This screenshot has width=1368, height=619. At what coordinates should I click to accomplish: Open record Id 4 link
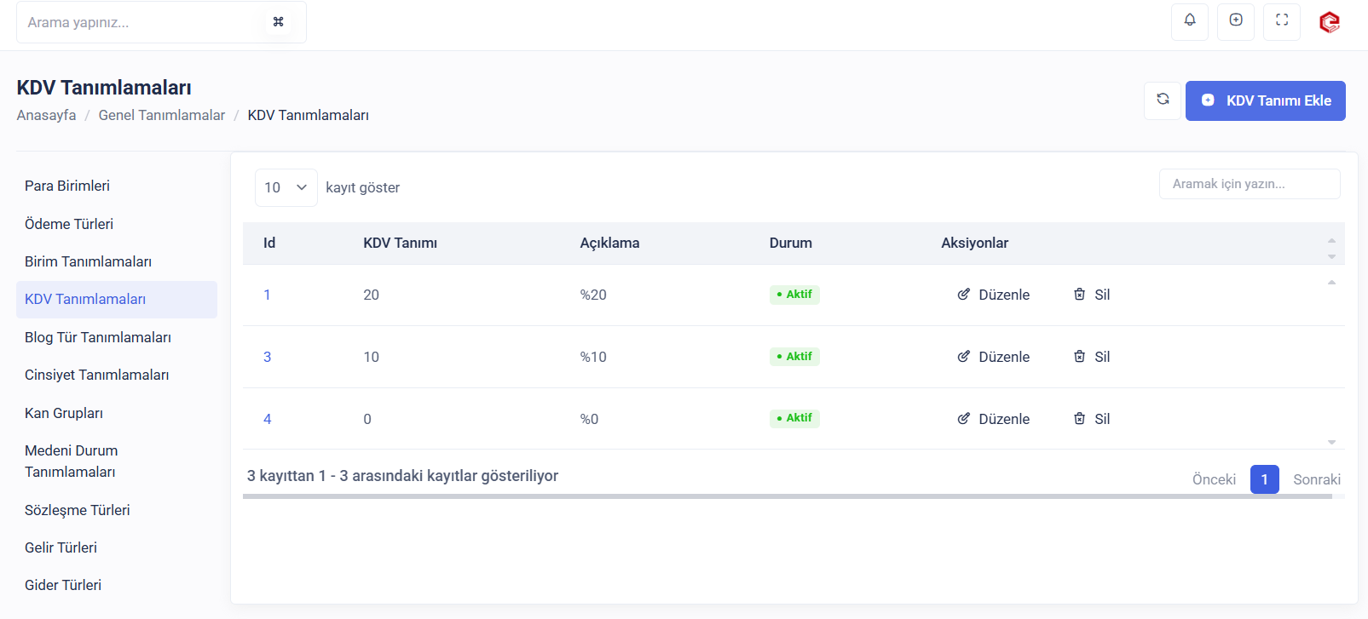[267, 419]
